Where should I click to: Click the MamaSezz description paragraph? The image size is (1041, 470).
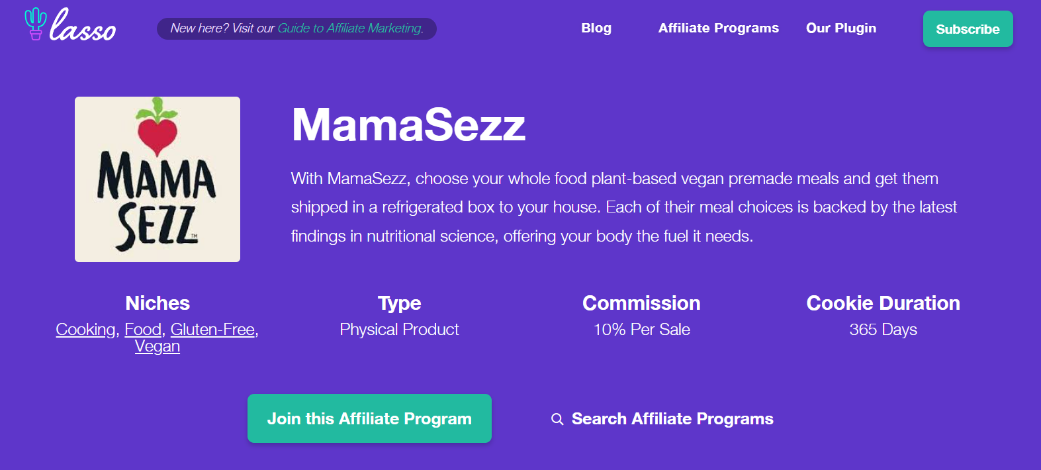[x=623, y=207]
